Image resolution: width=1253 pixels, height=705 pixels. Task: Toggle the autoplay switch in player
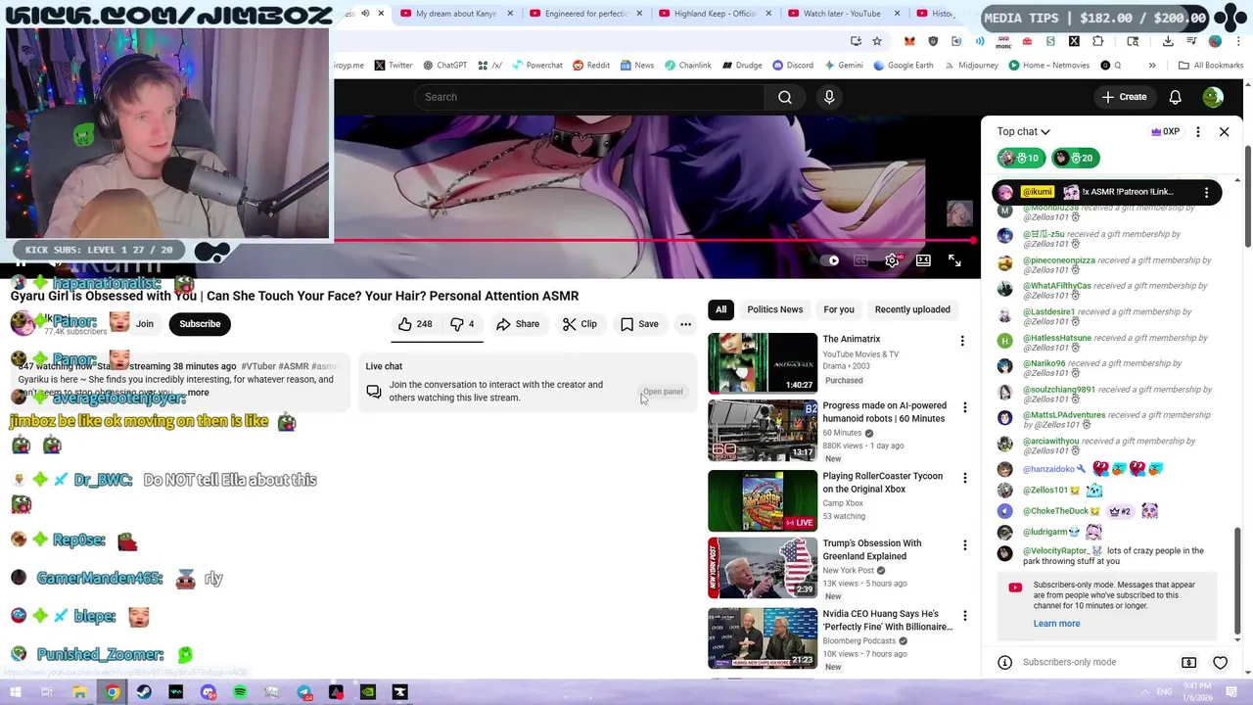831,260
